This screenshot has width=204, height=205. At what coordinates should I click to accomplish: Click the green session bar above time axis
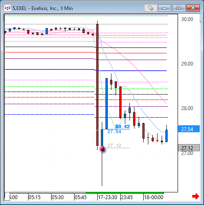click(124, 193)
